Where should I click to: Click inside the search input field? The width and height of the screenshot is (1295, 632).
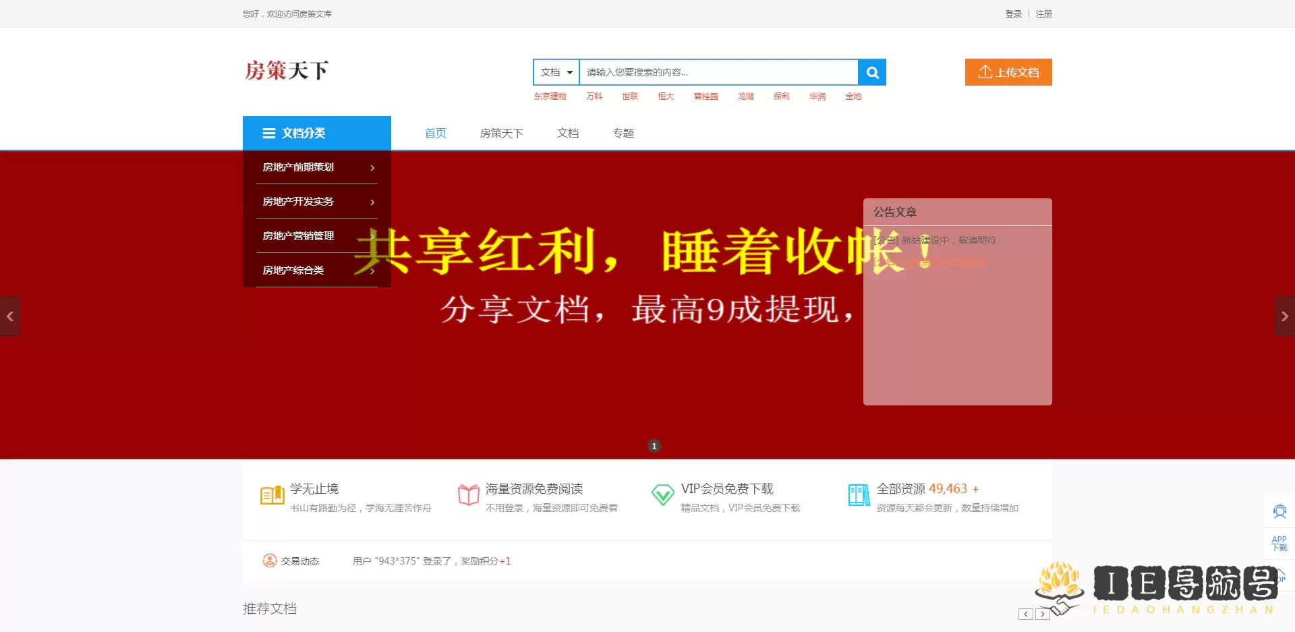[715, 72]
